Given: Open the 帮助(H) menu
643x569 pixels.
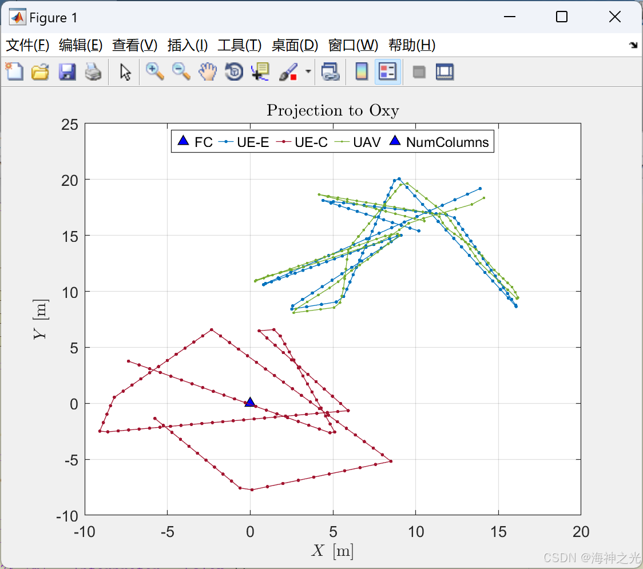Looking at the screenshot, I should click(x=412, y=45).
